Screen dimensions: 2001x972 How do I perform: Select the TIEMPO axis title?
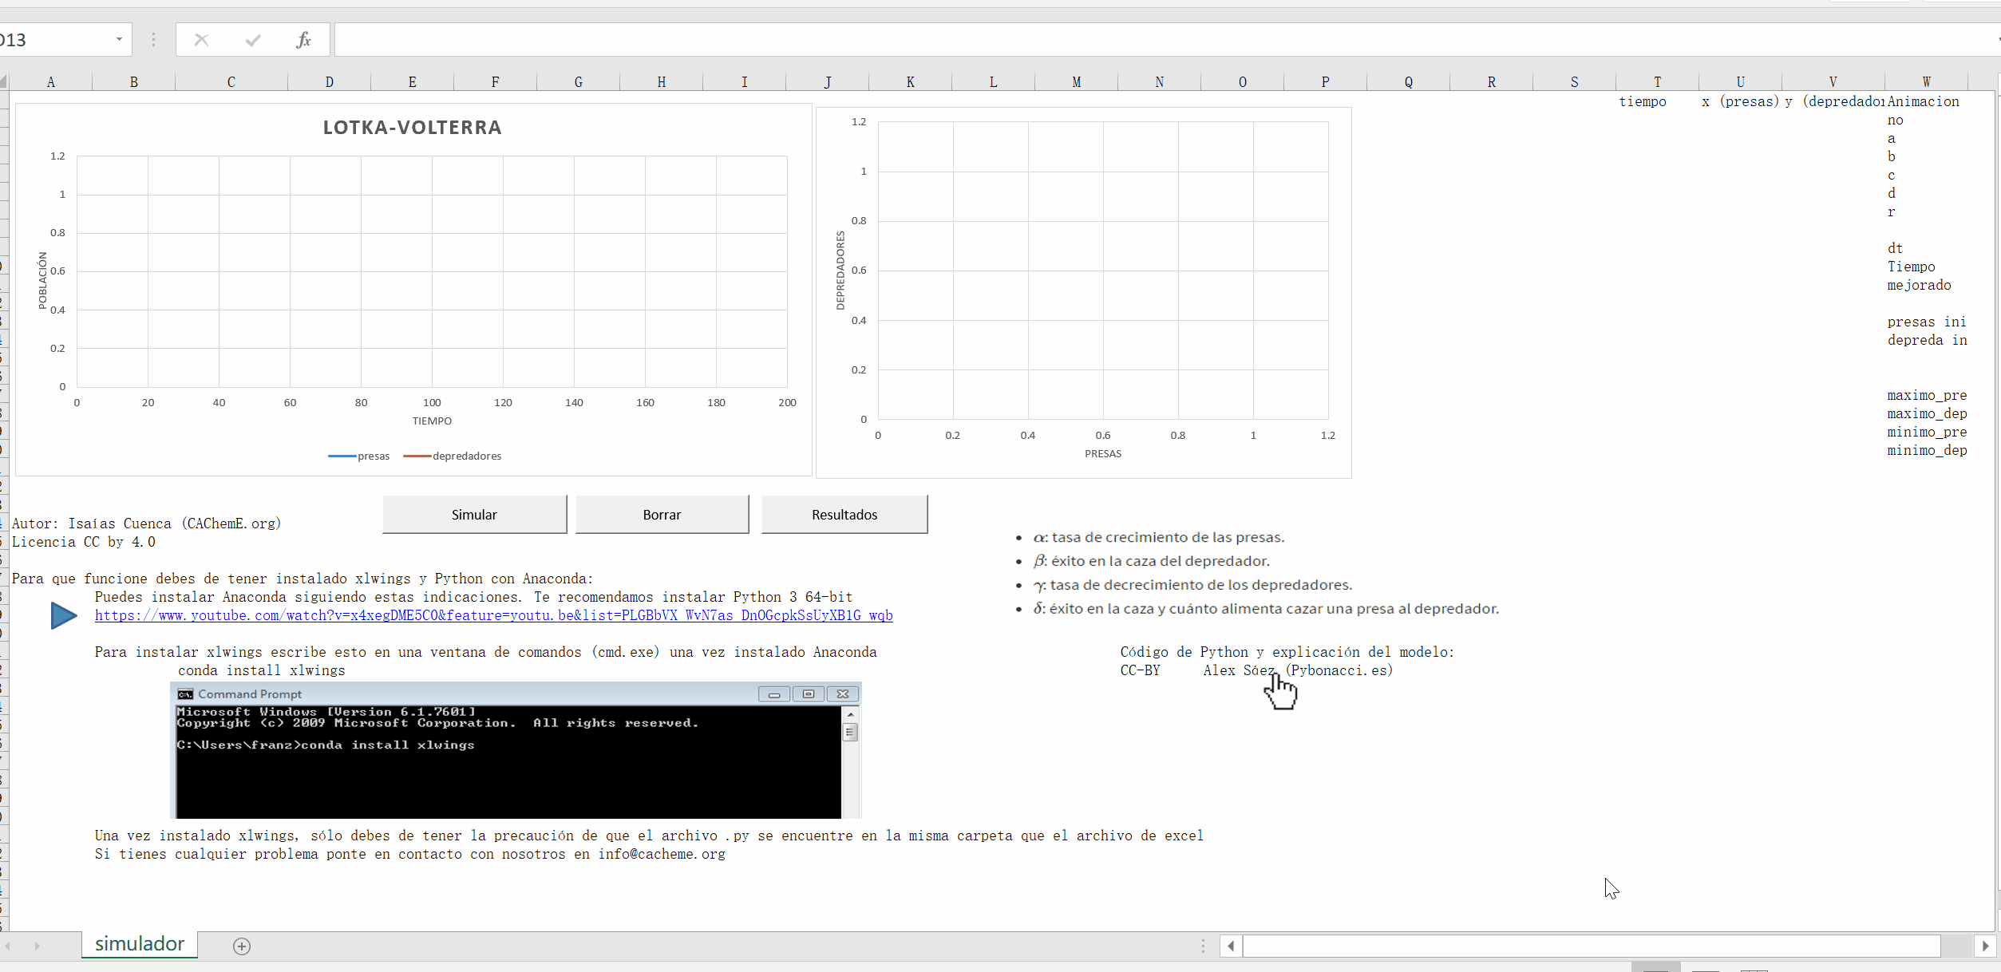(x=432, y=421)
